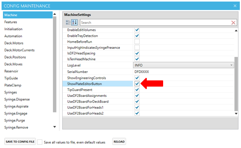
Task: Select the ShowEngineeringControls property name
Action: tap(86, 78)
